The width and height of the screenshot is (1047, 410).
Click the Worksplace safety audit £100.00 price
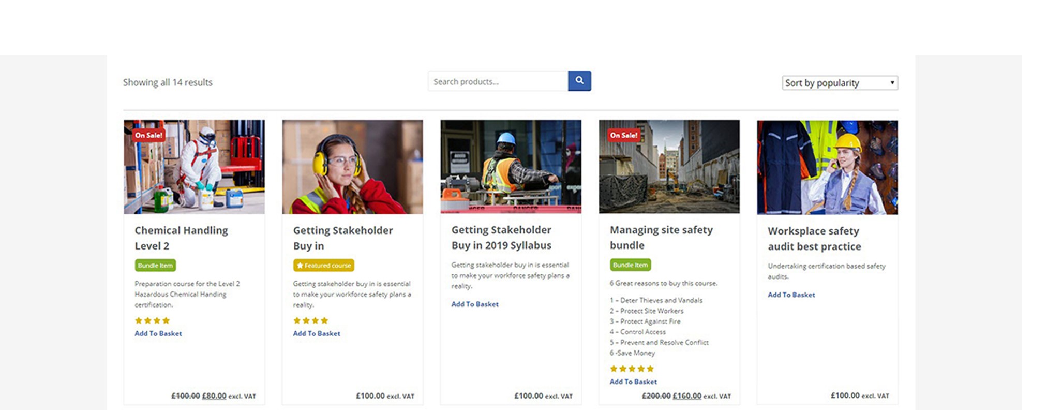pos(845,395)
